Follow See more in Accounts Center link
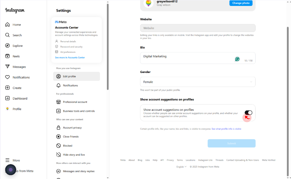The width and height of the screenshot is (291, 179). [70, 57]
